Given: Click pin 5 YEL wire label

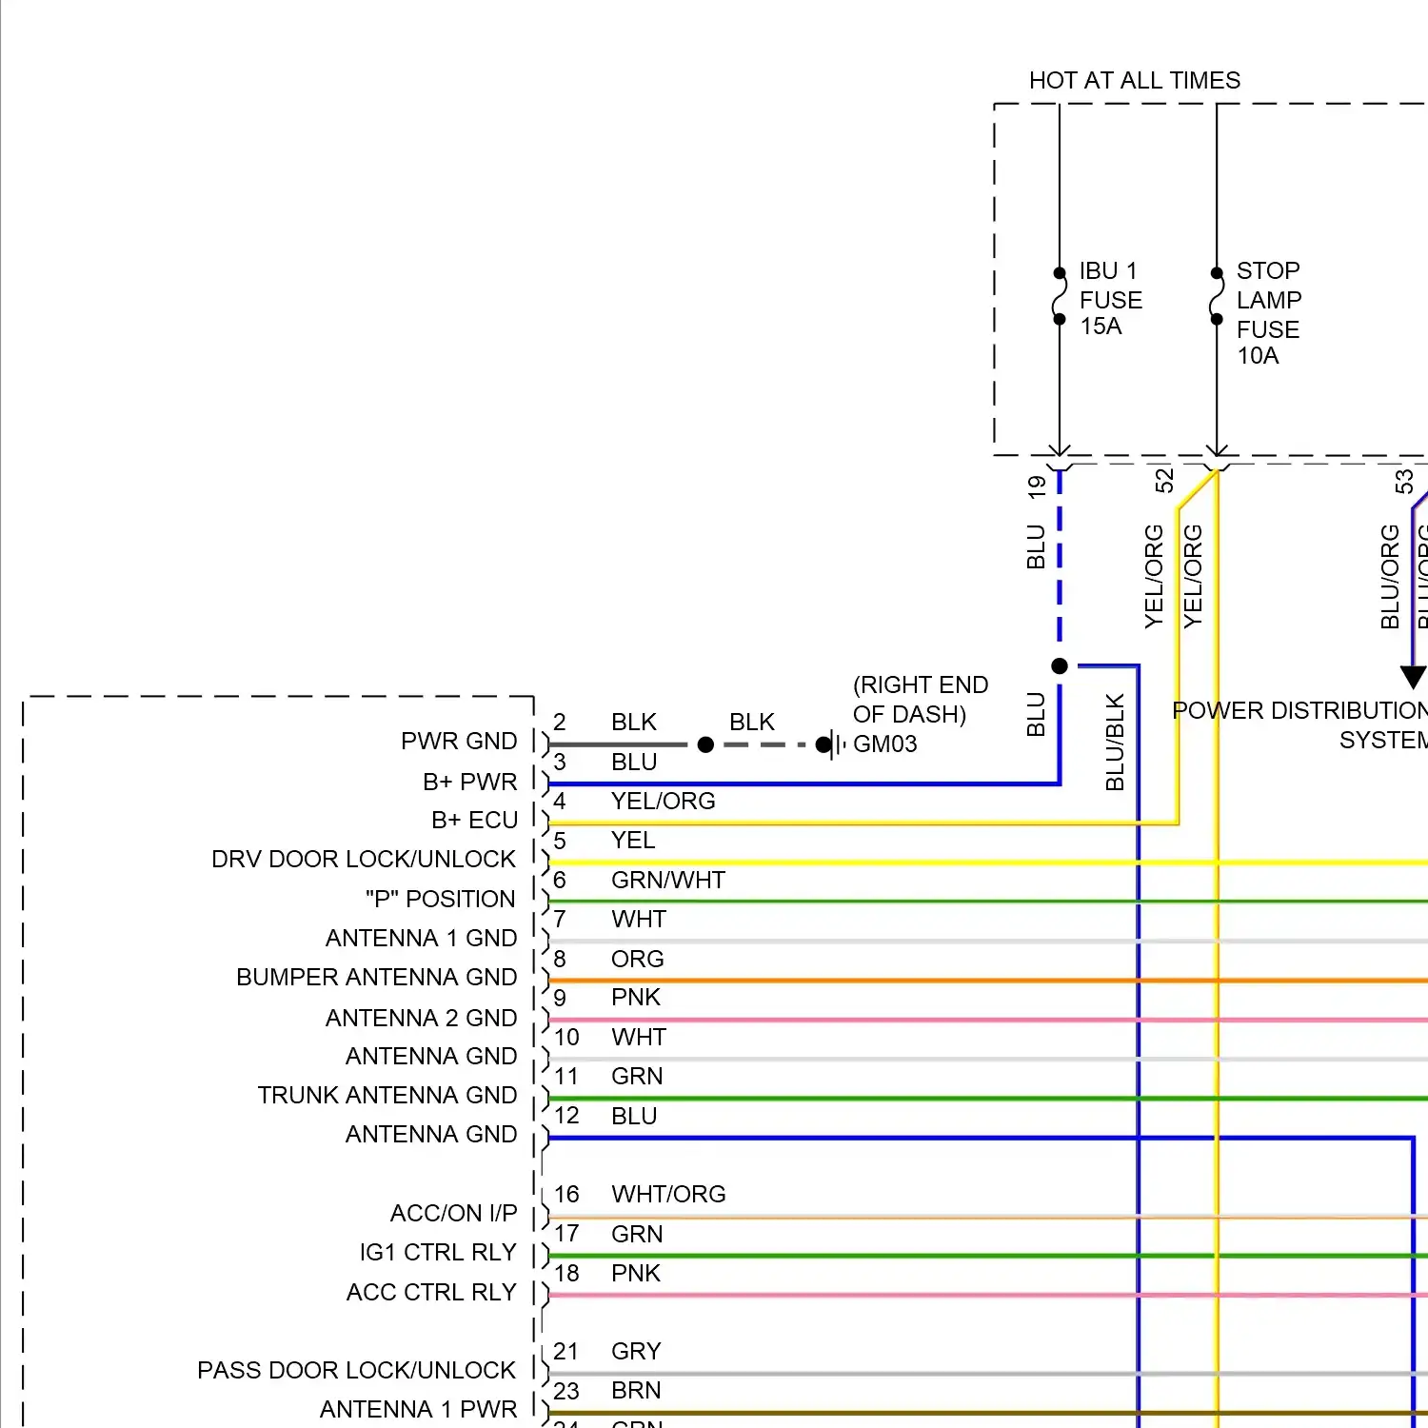Looking at the screenshot, I should point(633,841).
